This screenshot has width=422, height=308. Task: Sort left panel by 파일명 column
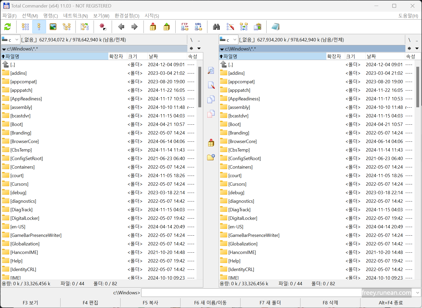(x=55, y=56)
